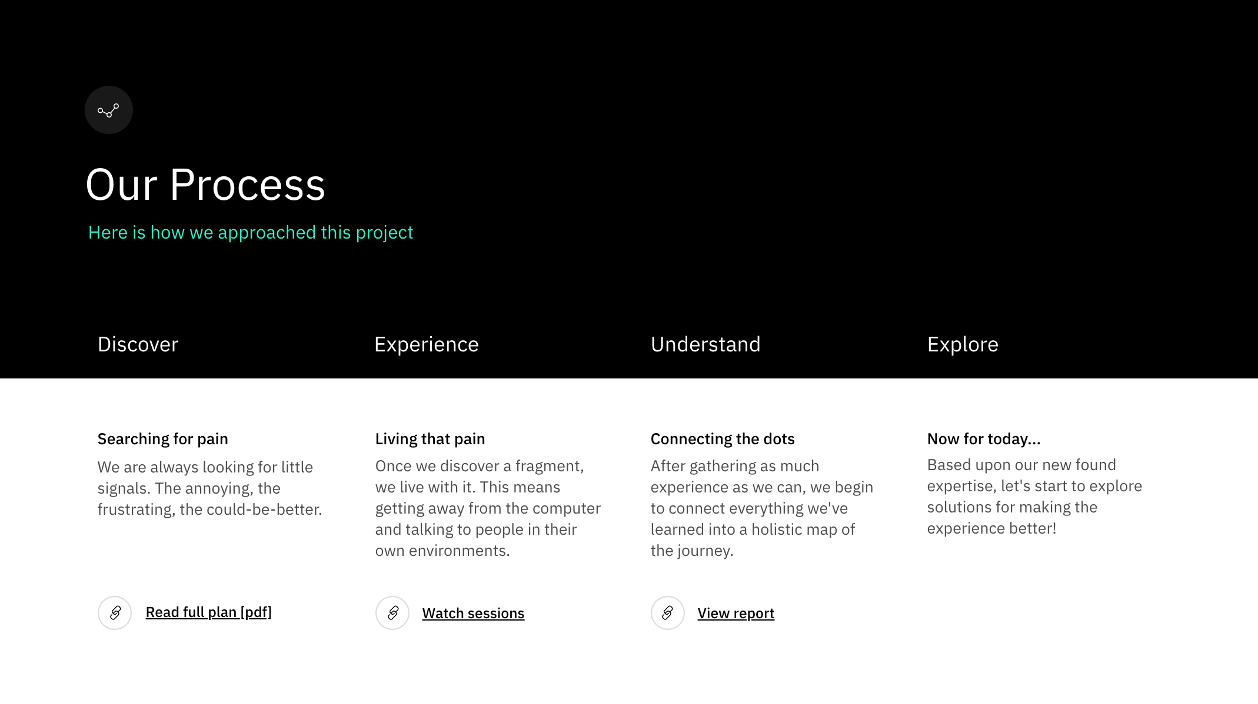Click the Now for today... subheading

tap(984, 439)
